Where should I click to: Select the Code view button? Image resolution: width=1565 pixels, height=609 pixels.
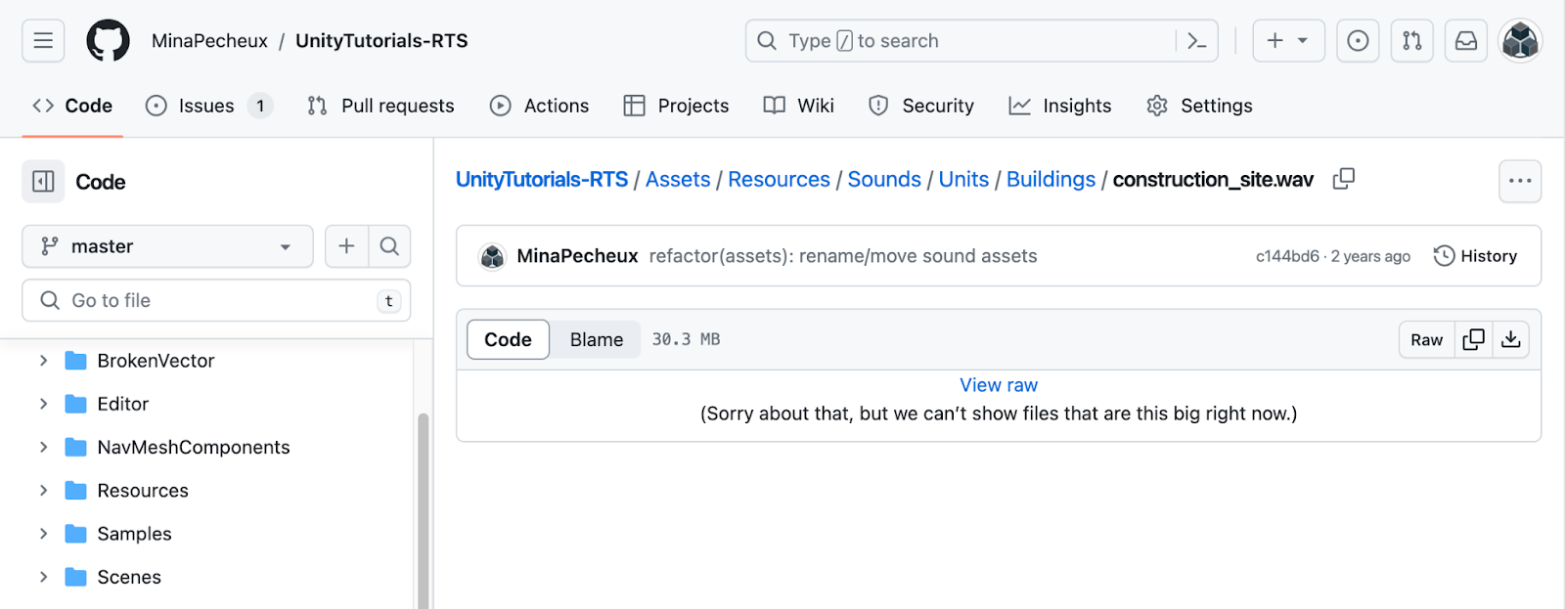pyautogui.click(x=508, y=339)
